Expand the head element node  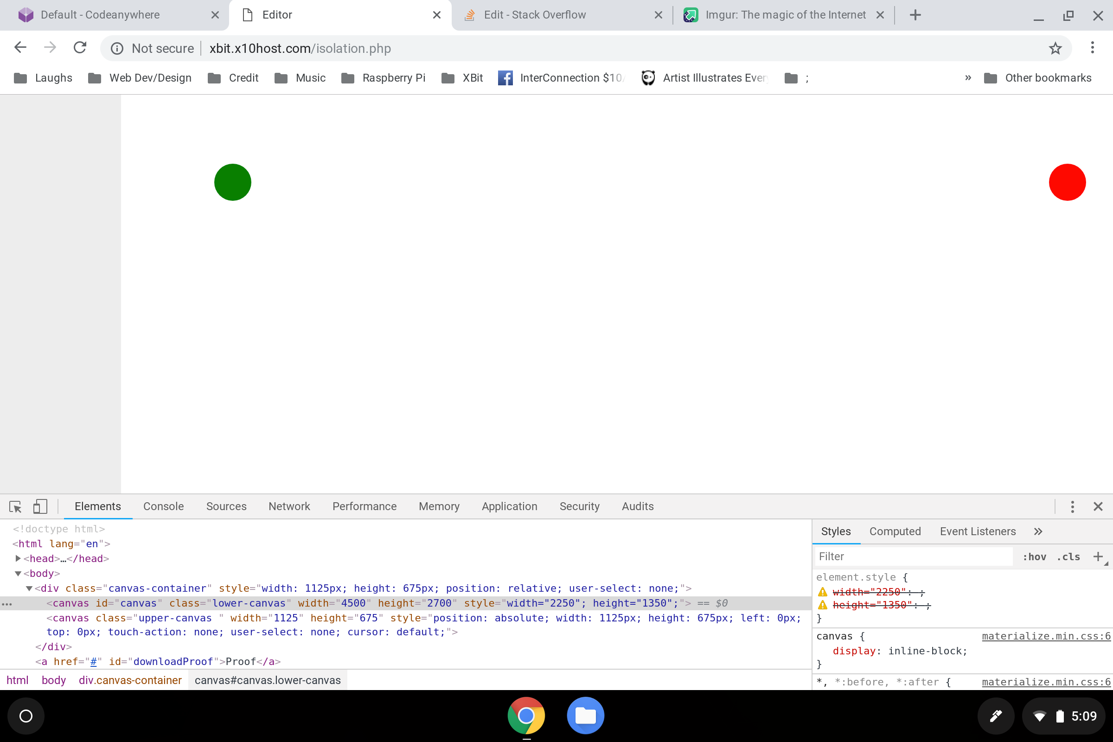[x=18, y=559]
